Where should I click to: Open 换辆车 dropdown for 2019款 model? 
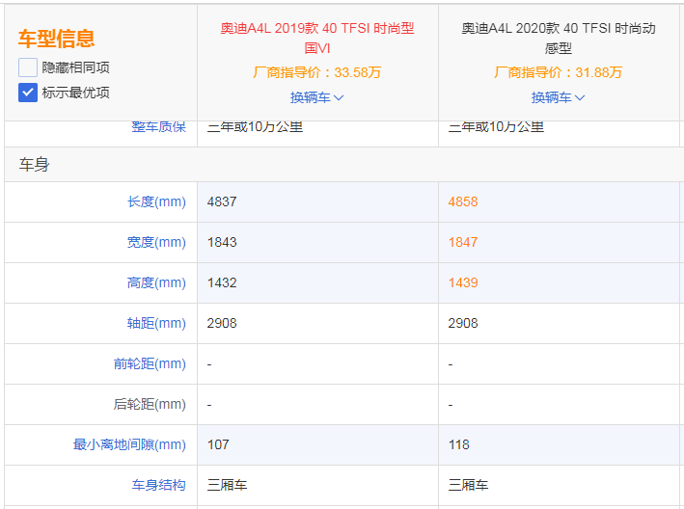click(317, 97)
